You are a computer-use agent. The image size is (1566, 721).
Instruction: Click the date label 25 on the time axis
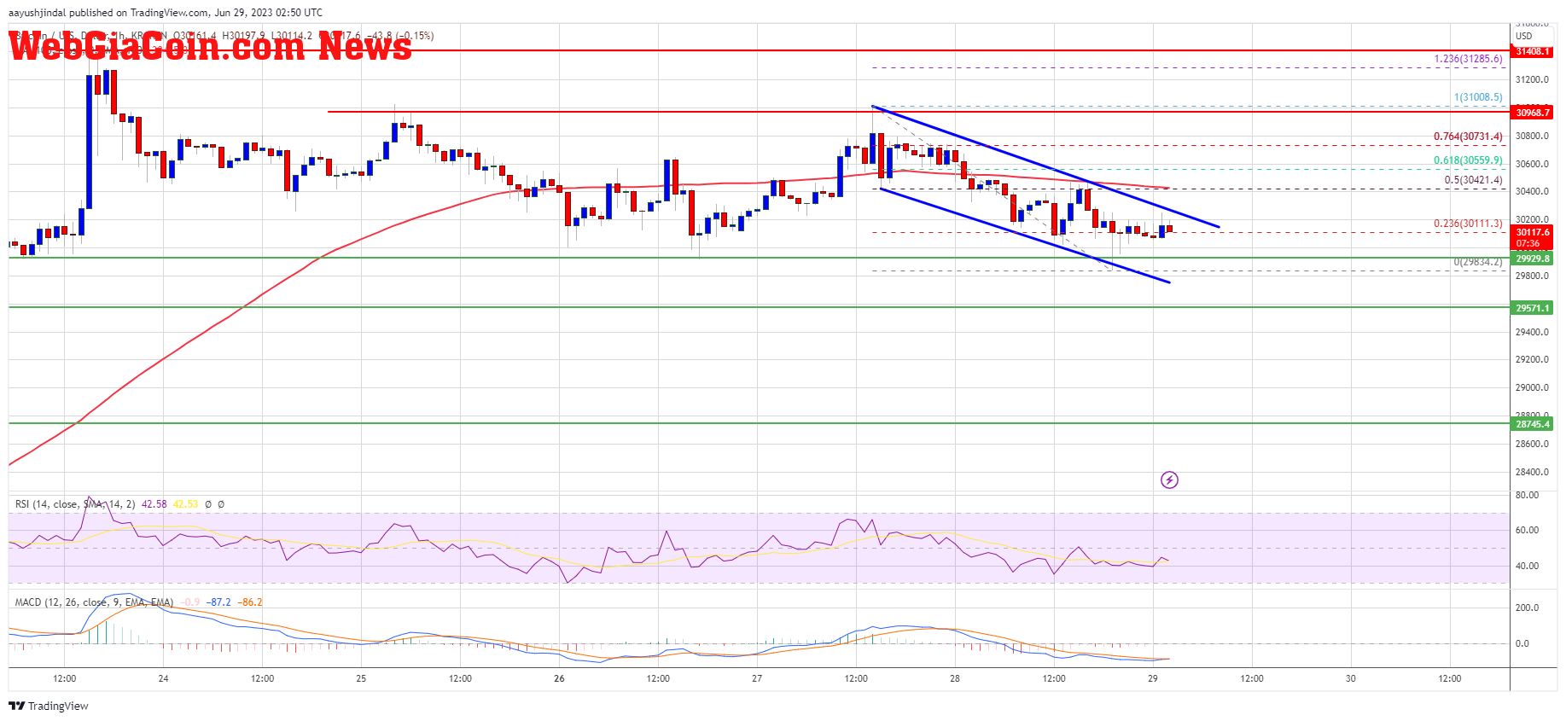pyautogui.click(x=361, y=679)
